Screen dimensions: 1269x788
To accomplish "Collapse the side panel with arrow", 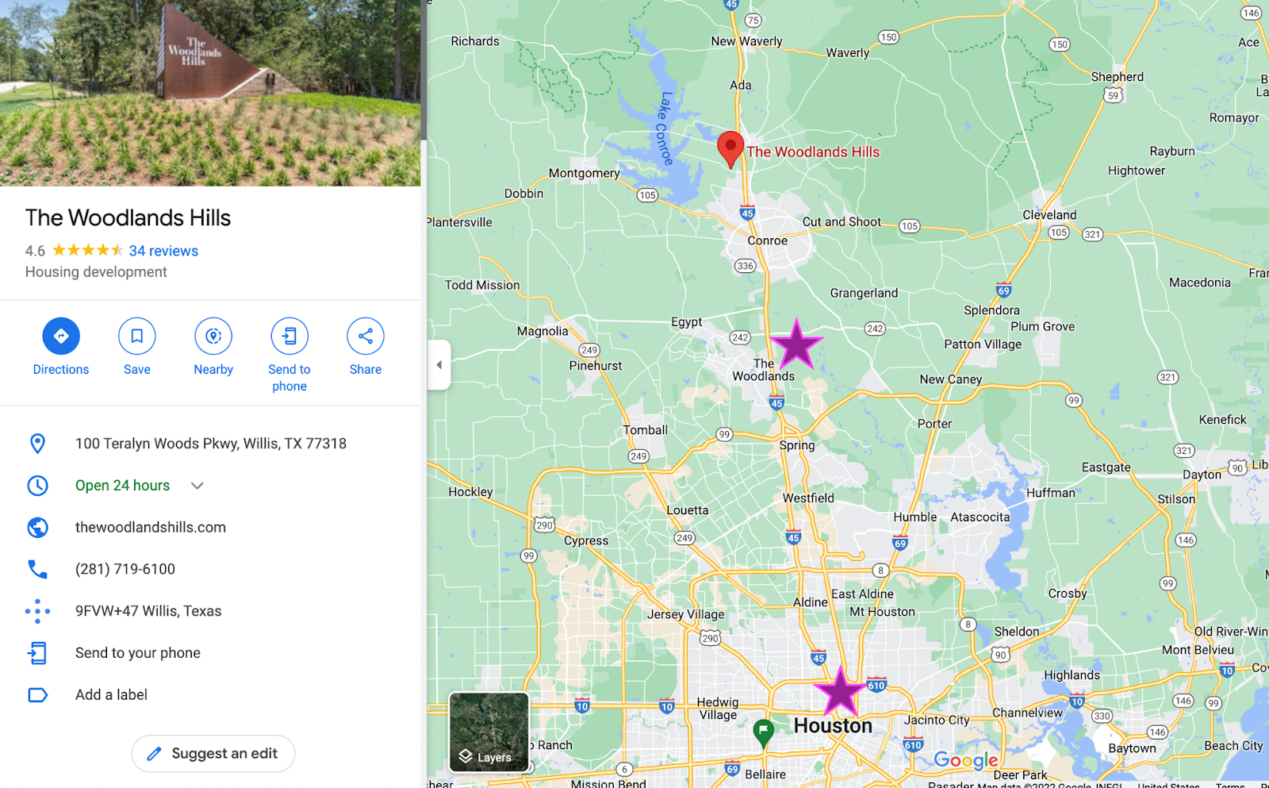I will 439,365.
